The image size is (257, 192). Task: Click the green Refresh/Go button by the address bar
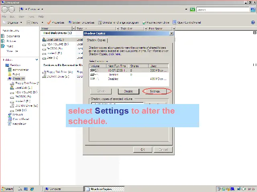point(192,10)
